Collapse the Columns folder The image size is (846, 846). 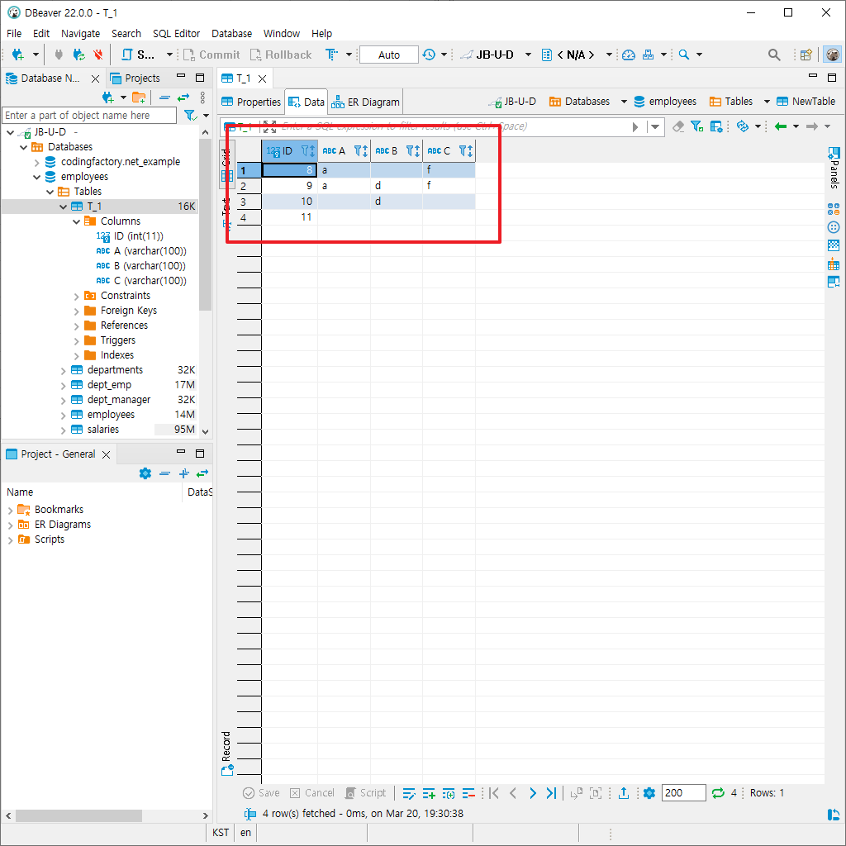tap(76, 221)
